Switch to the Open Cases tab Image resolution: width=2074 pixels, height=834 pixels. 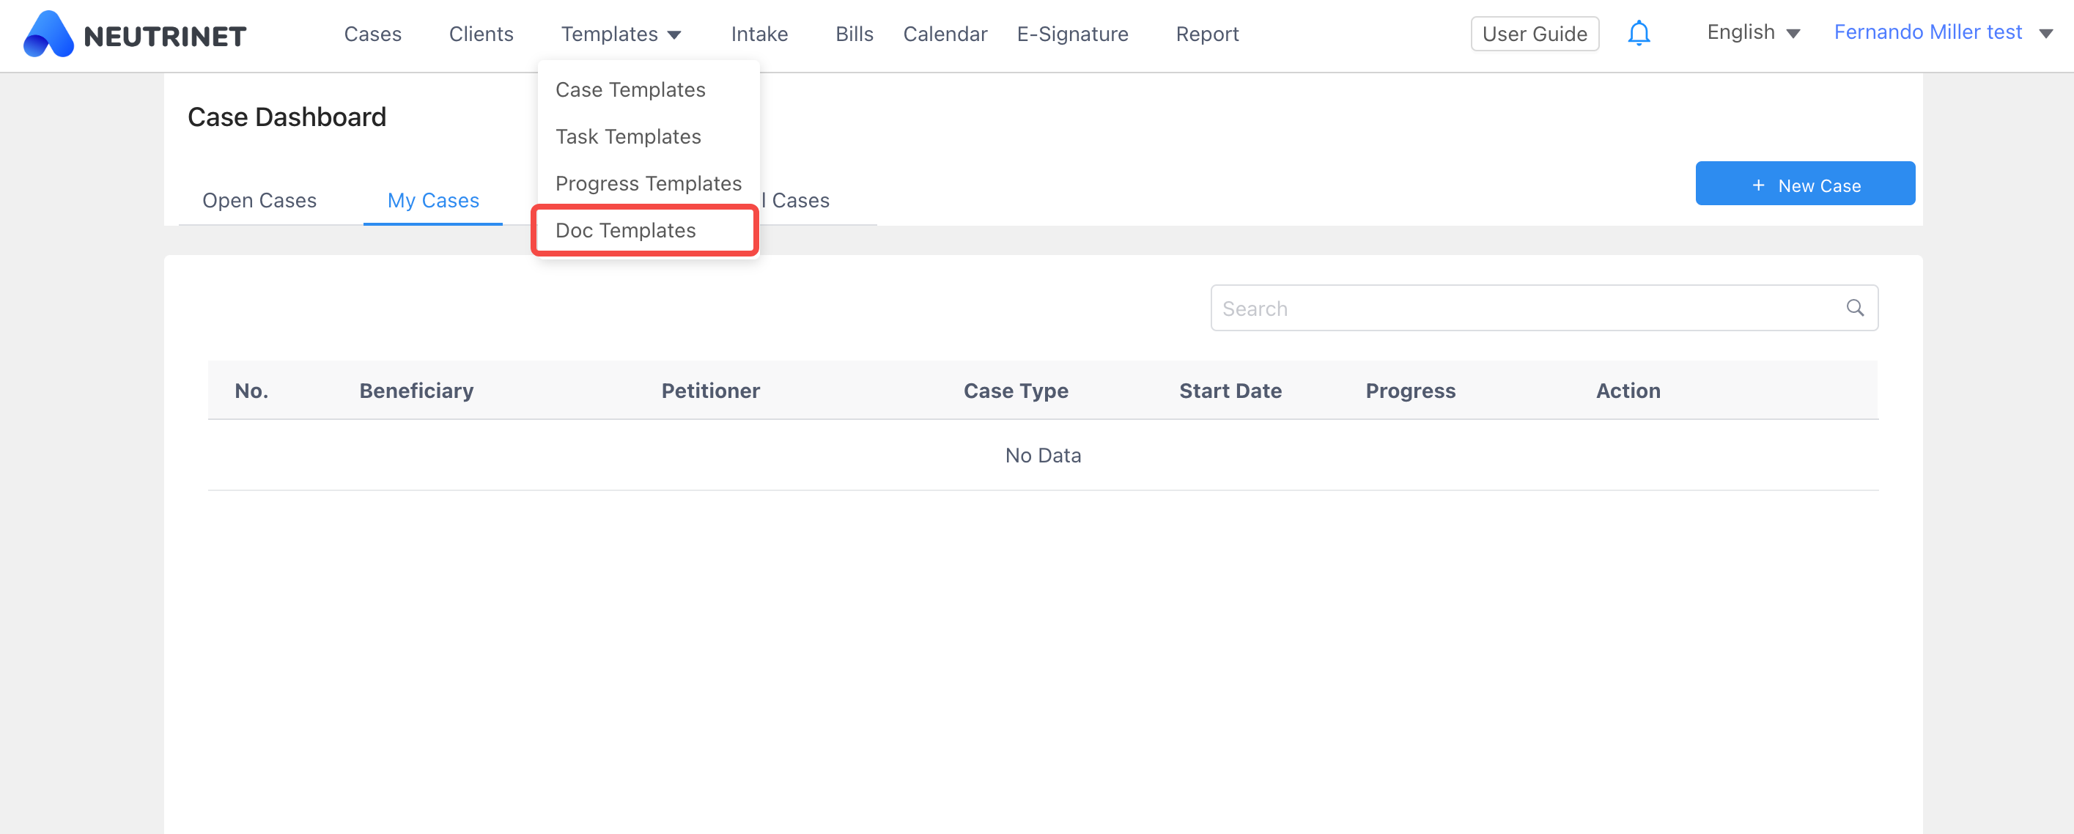tap(259, 201)
